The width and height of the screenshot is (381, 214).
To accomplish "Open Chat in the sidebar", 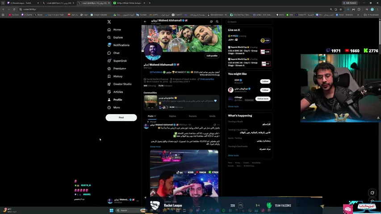I will coord(113,53).
